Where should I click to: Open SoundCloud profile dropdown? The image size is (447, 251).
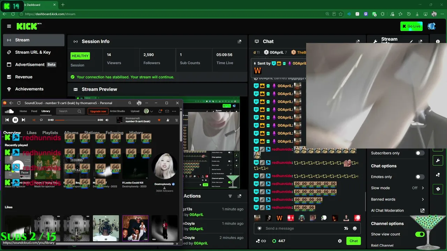pyautogui.click(x=148, y=111)
